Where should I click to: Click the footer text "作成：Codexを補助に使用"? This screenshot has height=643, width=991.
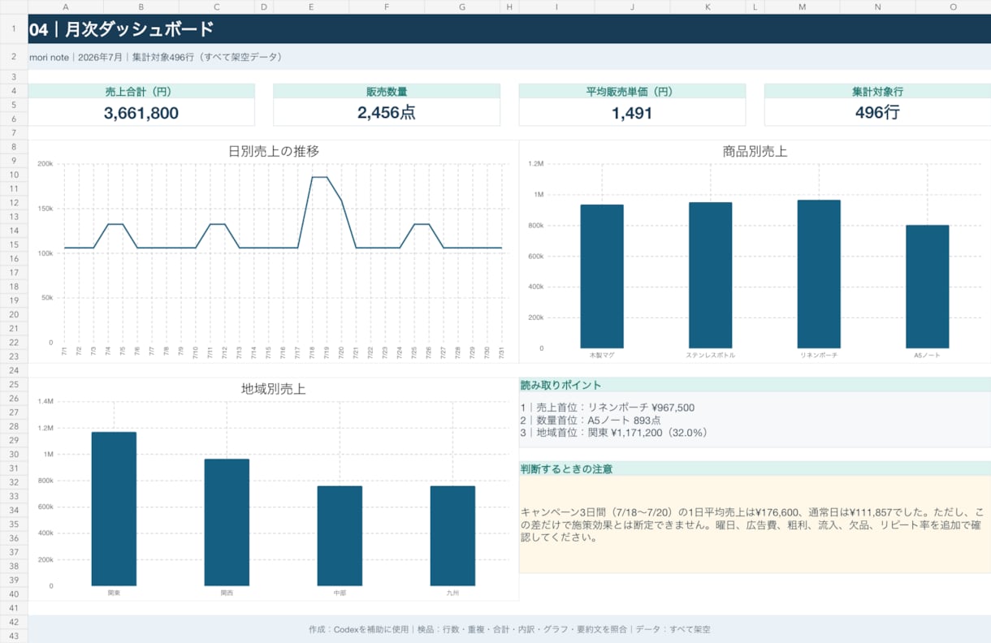click(x=358, y=629)
